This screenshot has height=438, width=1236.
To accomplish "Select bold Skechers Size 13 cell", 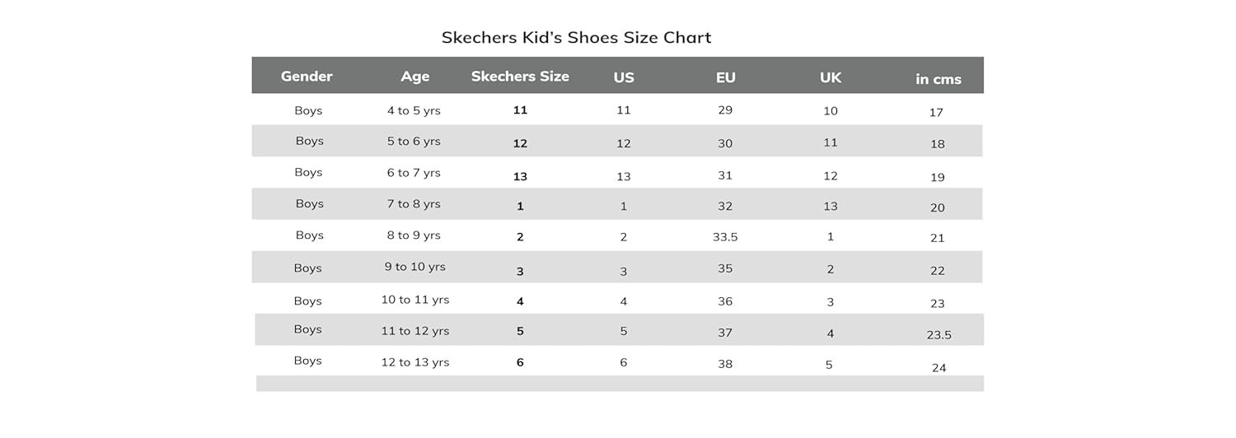I will (520, 176).
